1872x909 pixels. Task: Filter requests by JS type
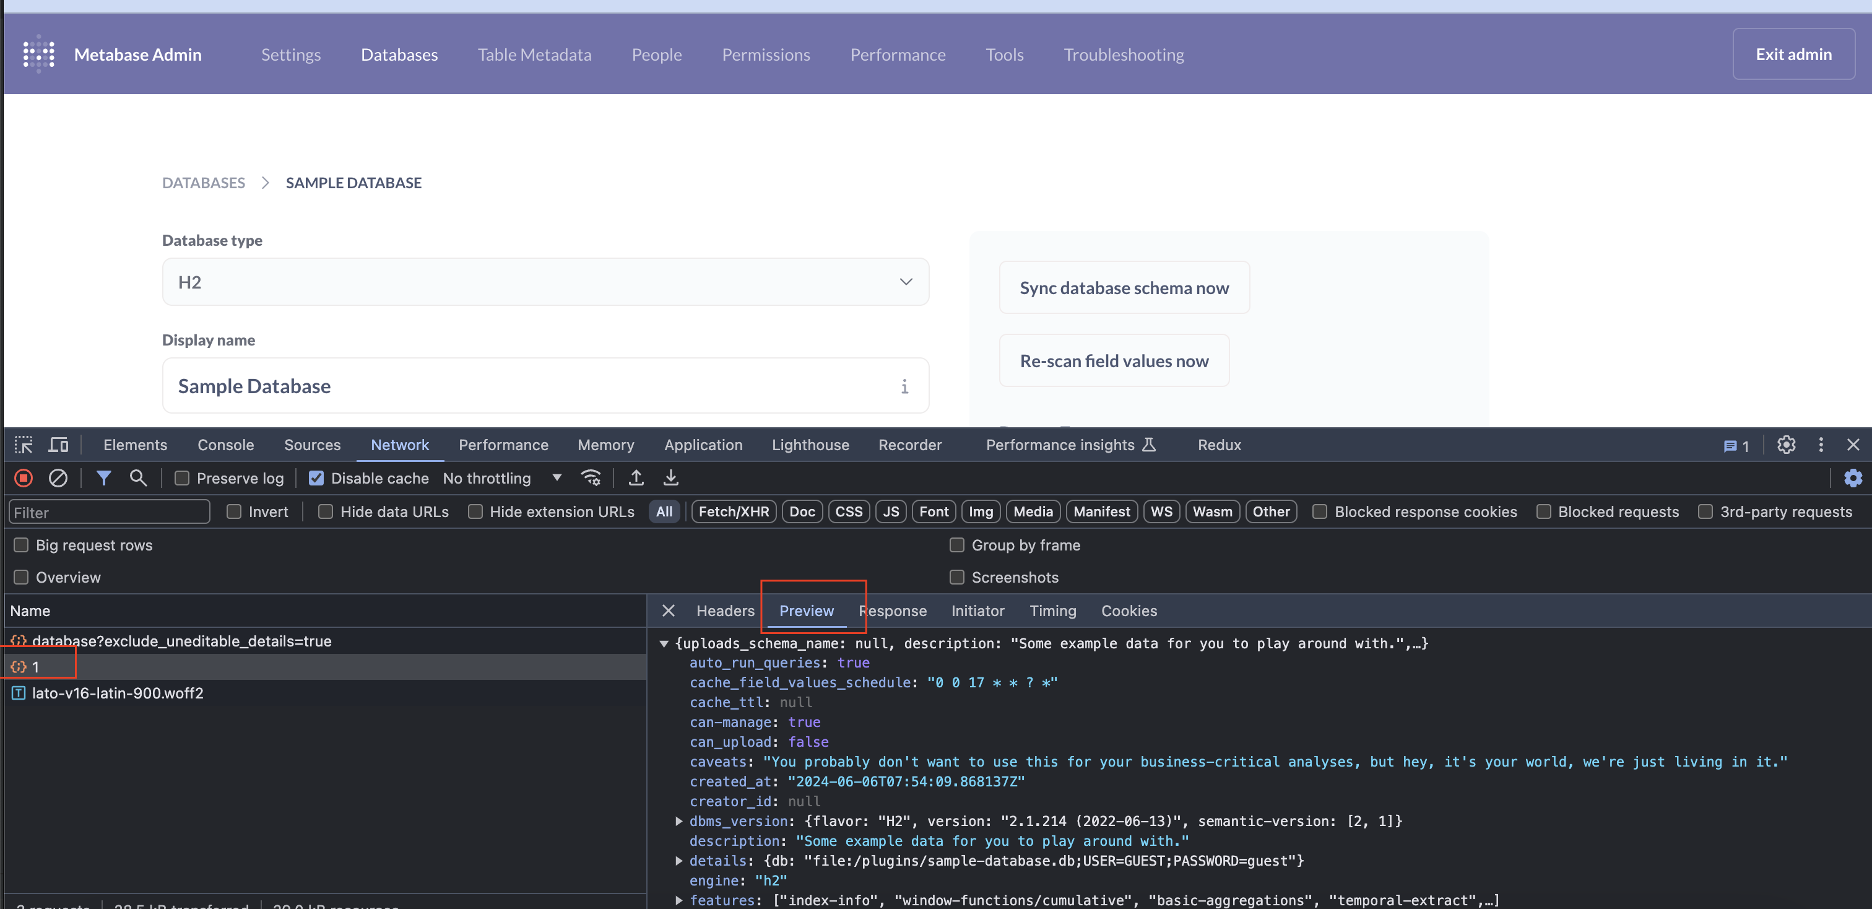click(890, 511)
